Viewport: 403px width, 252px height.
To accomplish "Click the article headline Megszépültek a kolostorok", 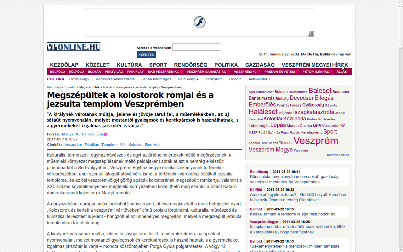I will point(130,99).
